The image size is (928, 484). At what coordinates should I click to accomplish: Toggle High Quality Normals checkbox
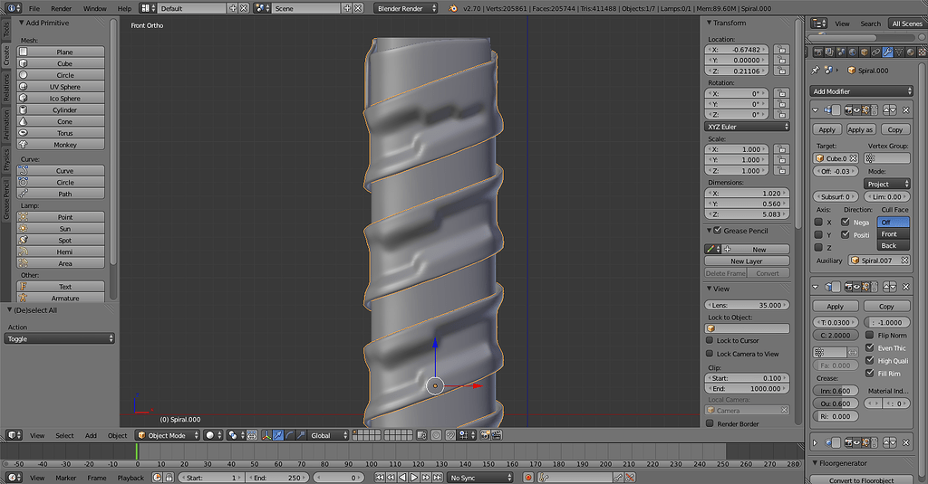click(x=870, y=360)
